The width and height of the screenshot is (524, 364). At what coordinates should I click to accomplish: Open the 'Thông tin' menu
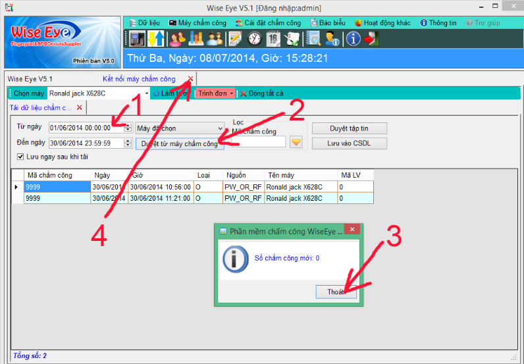coord(438,23)
